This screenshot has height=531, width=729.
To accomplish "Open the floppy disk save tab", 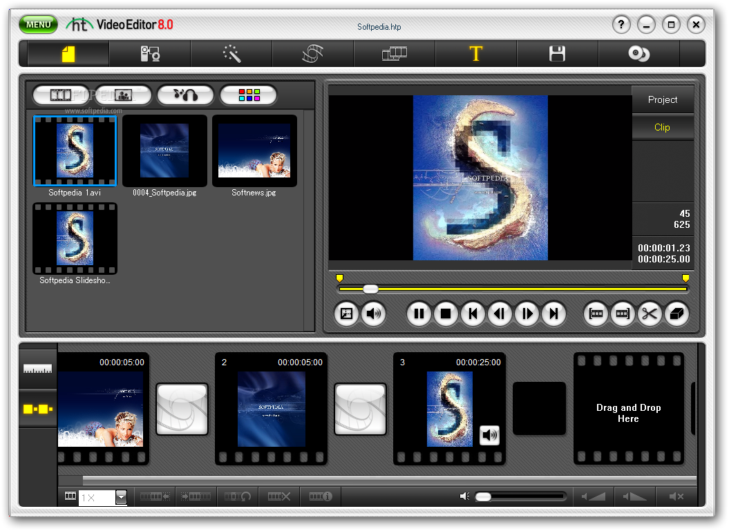I will click(x=557, y=53).
